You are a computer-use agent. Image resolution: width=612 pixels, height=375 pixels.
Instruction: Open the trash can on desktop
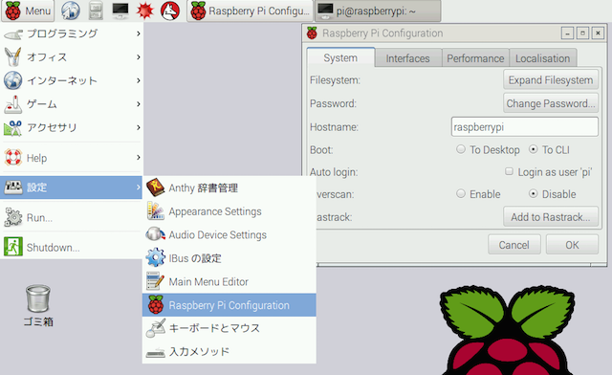[38, 298]
